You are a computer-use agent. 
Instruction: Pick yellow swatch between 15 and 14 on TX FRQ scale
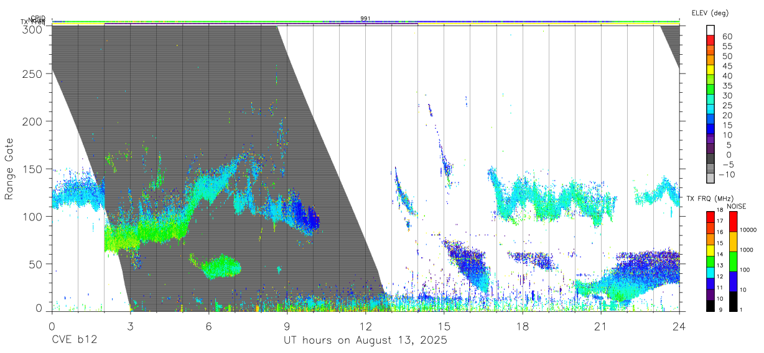pos(710,250)
